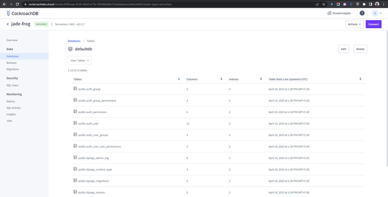
Task: Click table icon for public.auth_group
Action: coord(75,89)
